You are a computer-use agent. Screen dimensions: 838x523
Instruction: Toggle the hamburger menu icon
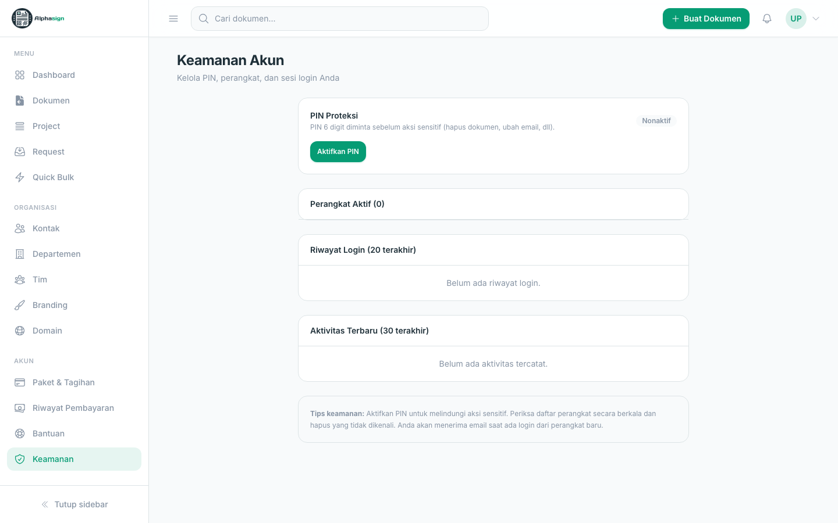coord(173,19)
